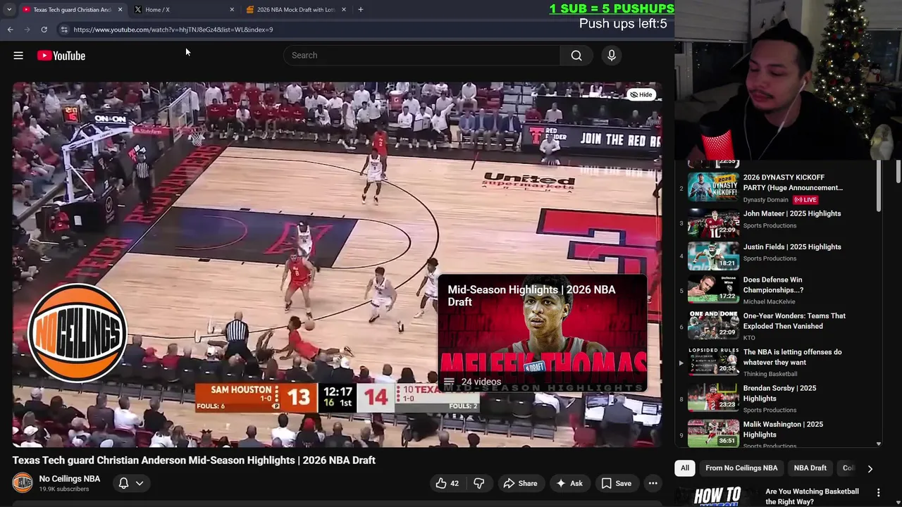Click the 19.9K subscribers text

[x=64, y=489]
